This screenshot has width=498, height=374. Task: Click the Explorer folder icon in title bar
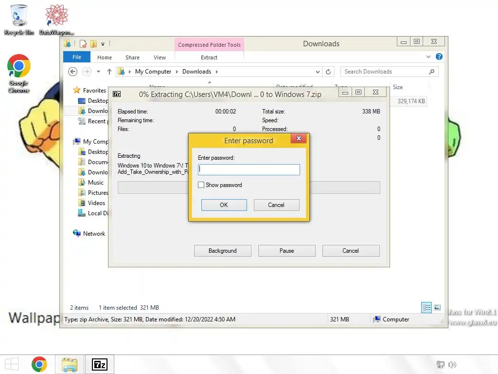67,44
